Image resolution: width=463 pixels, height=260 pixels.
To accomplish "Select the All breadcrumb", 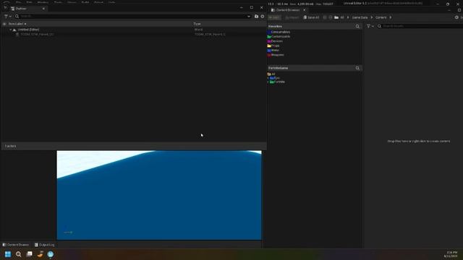I will click(342, 17).
